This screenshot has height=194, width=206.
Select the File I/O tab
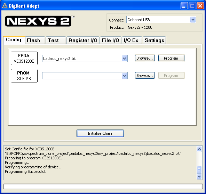(111, 40)
